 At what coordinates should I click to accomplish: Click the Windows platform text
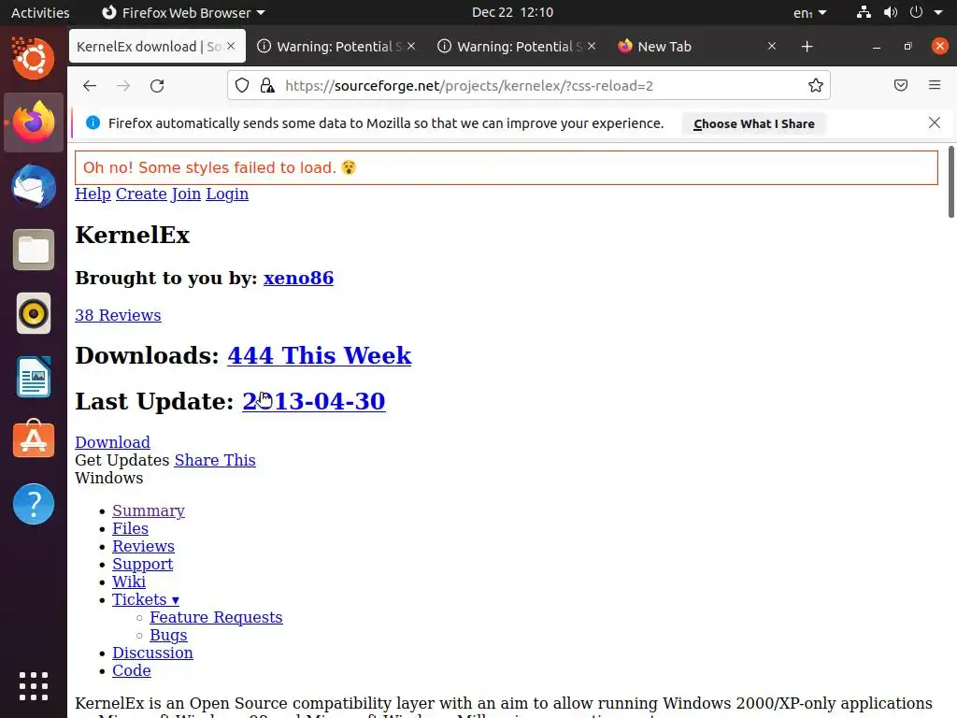[x=109, y=478]
